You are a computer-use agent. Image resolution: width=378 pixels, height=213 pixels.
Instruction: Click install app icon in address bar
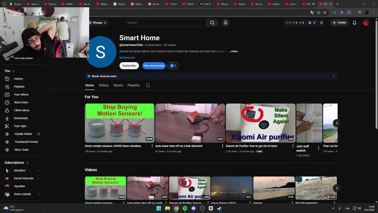tap(319, 12)
